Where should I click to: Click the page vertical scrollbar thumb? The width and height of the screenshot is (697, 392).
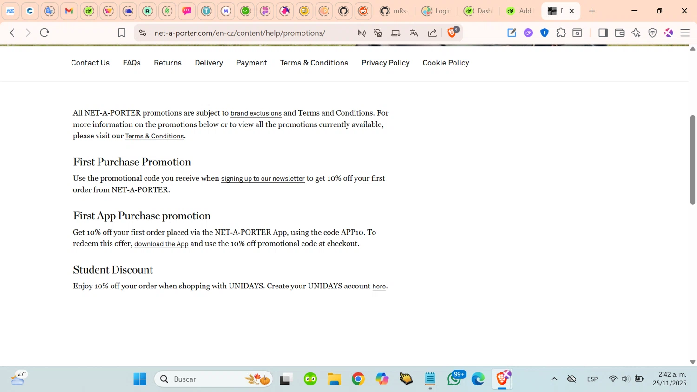(692, 159)
